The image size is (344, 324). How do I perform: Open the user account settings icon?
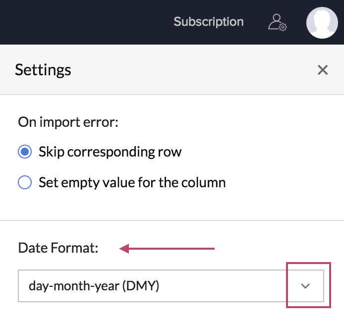[277, 22]
